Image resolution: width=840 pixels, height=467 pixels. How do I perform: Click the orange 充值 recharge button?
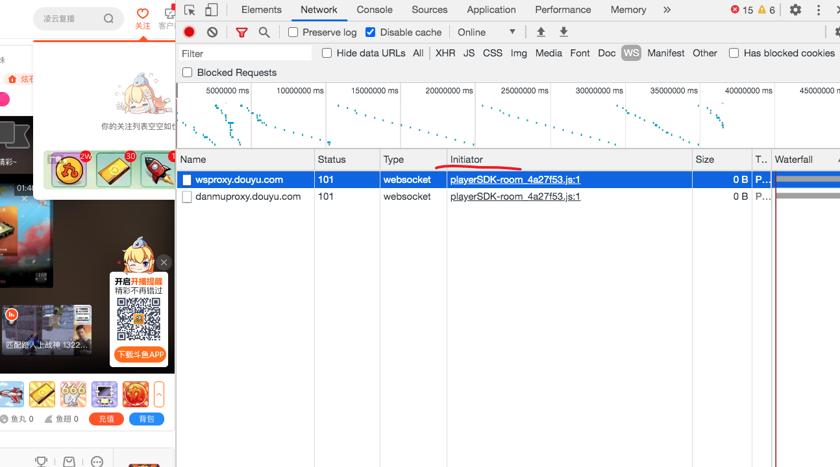point(106,419)
